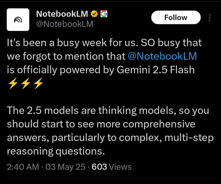This screenshot has width=221, height=184.
Task: Click the Google affiliation badge
Action: [x=104, y=15]
